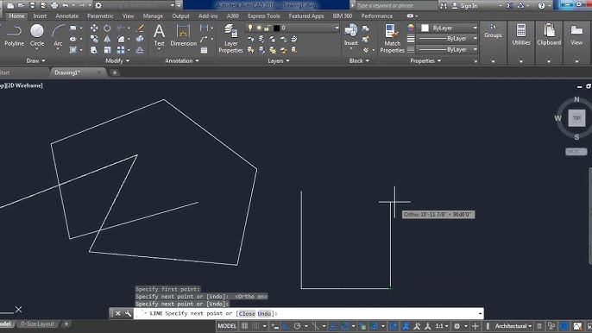Image resolution: width=592 pixels, height=333 pixels.
Task: Toggle layer 0 lock icon
Action: pyautogui.click(x=268, y=28)
